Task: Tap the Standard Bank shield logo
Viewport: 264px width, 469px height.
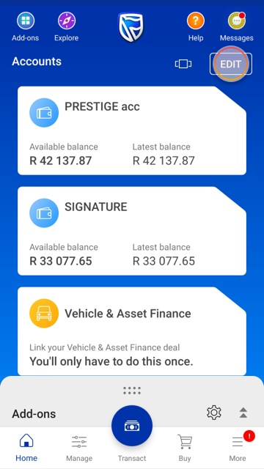Action: [x=131, y=27]
